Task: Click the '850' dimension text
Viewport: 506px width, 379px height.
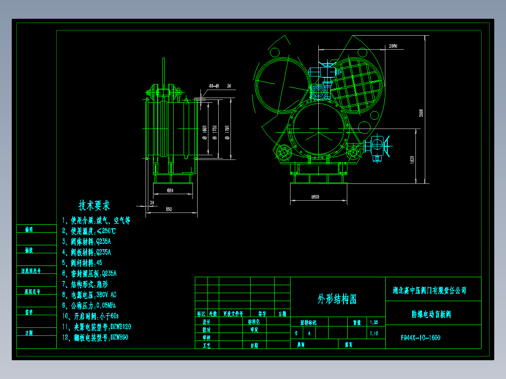Action: 169,209
